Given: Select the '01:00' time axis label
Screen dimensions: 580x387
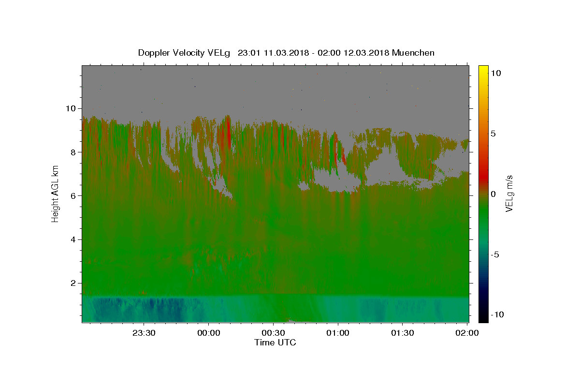Looking at the screenshot, I should click(x=338, y=333).
